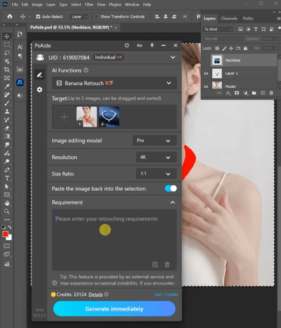
Task: Open the blend mode Normal dropdown
Action: [x=223, y=39]
